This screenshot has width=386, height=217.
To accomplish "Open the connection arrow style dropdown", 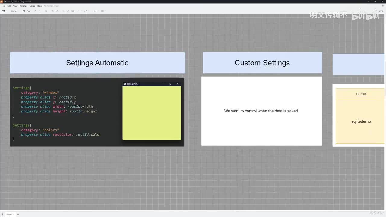I will point(80,11).
